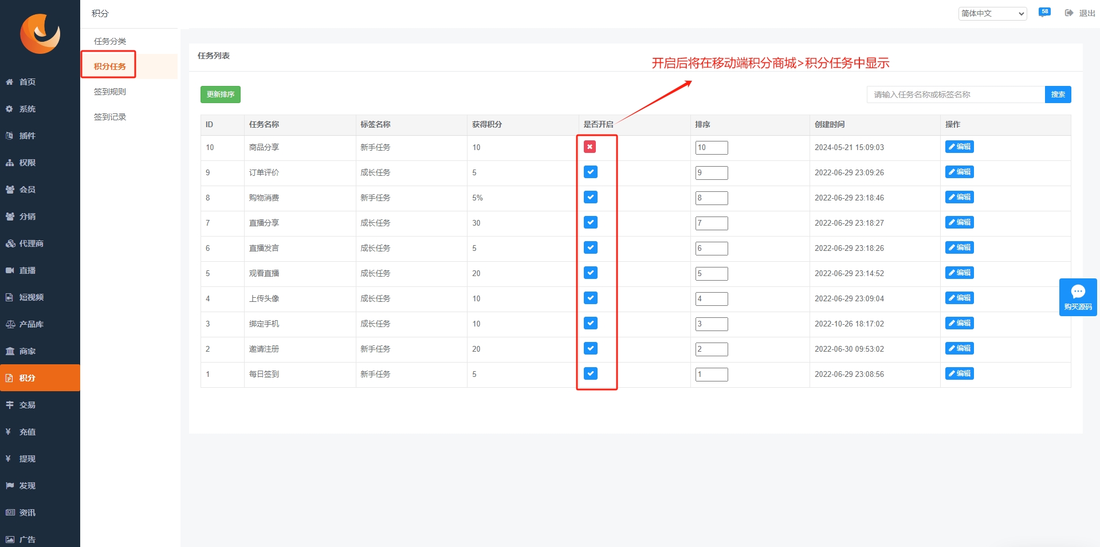The height and width of the screenshot is (547, 1100).
Task: Open the 系统 system settings section
Action: pos(40,109)
